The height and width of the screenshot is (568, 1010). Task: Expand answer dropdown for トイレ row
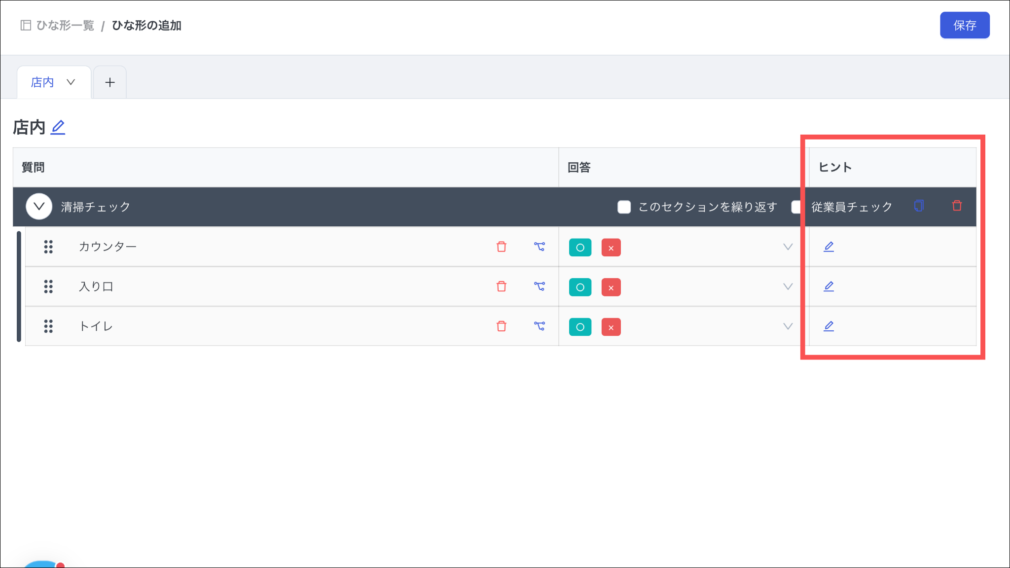coord(788,326)
